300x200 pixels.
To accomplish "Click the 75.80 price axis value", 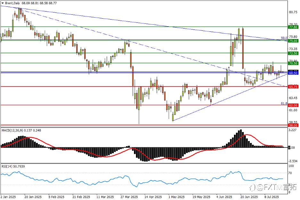I will pos(293,37).
